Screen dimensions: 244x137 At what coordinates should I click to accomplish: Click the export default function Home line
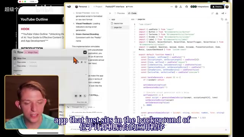[x=156, y=55]
